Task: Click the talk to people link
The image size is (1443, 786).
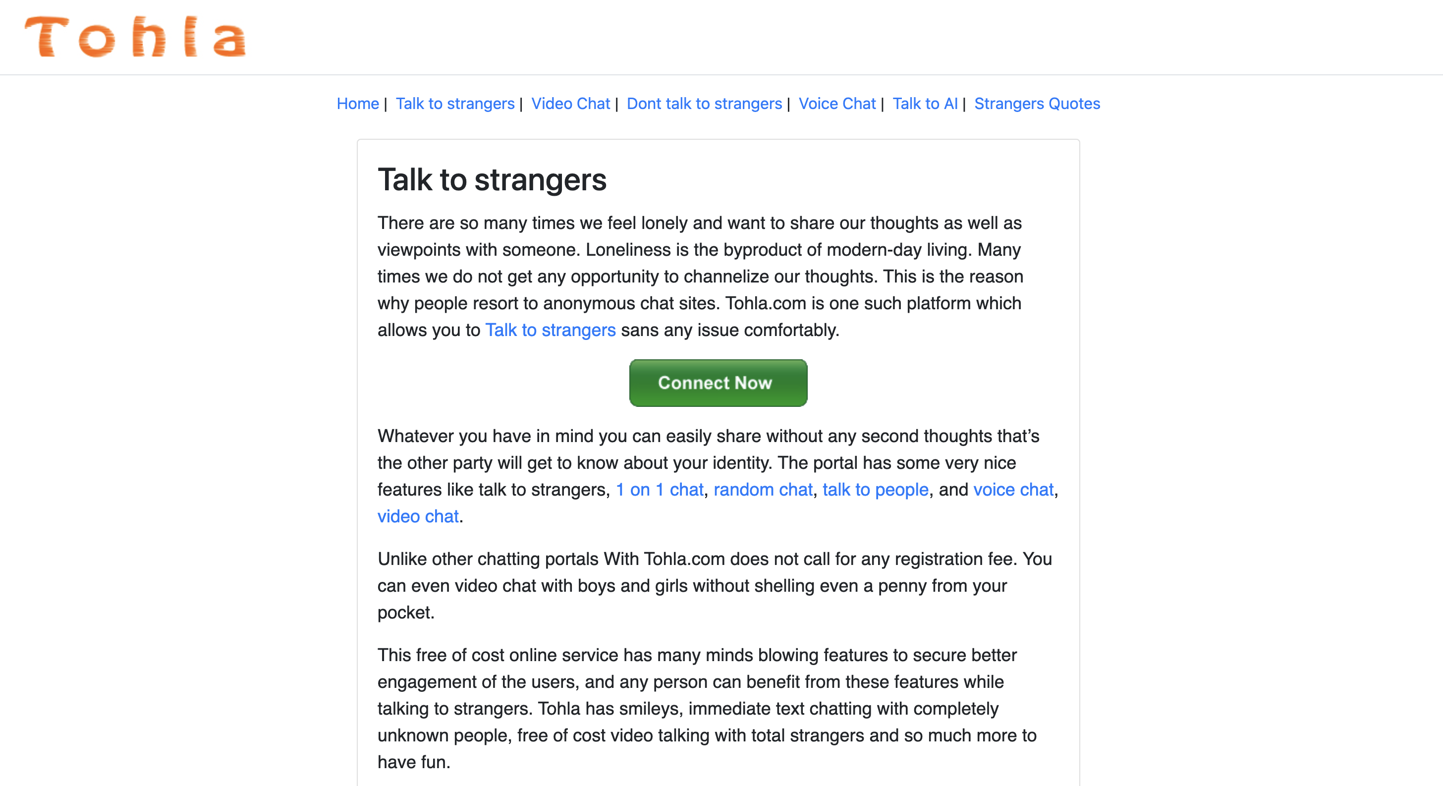Action: coord(875,490)
